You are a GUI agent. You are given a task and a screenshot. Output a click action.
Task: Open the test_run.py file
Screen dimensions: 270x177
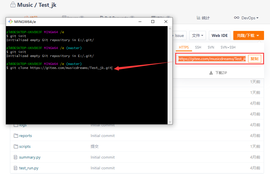point(29,168)
